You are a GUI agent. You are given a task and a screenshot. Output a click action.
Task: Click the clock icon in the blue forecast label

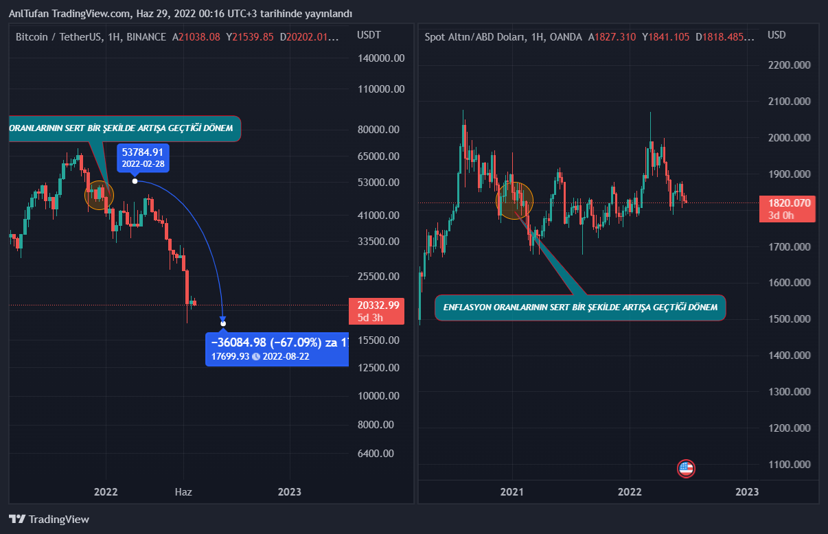coord(255,356)
